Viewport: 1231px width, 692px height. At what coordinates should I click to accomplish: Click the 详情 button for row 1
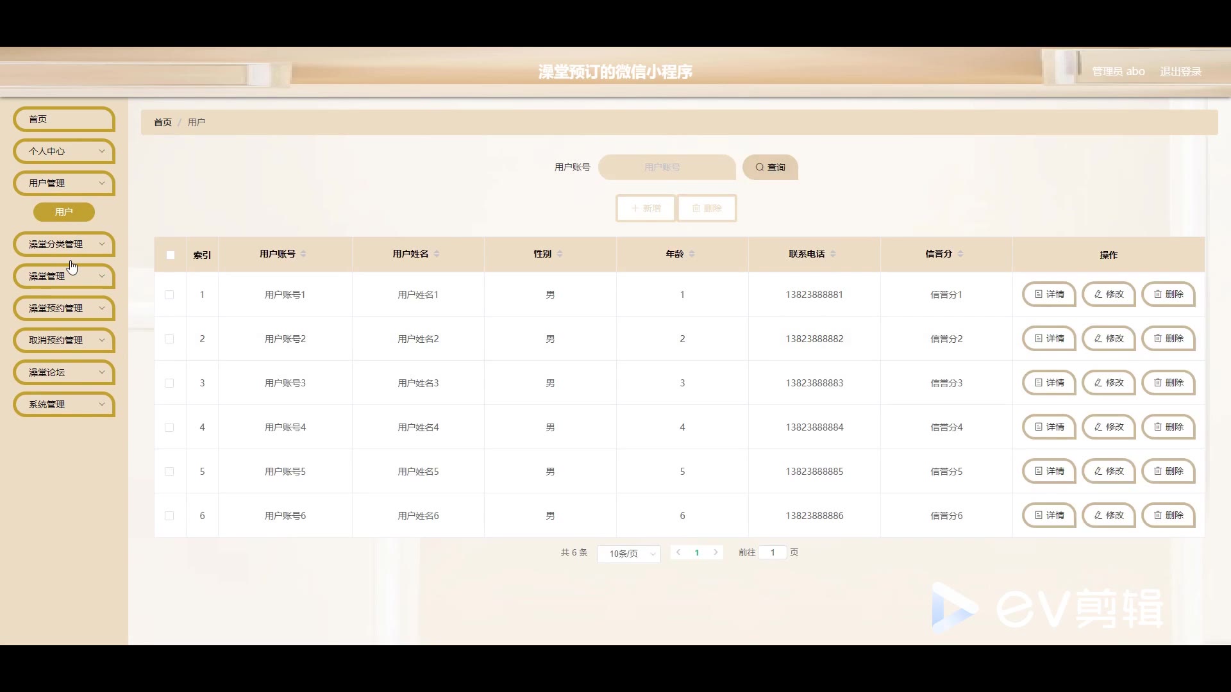[1048, 294]
